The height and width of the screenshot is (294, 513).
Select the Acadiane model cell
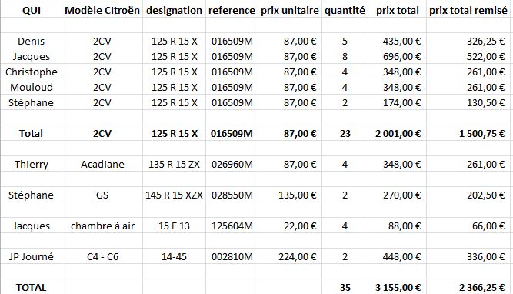[x=102, y=165]
